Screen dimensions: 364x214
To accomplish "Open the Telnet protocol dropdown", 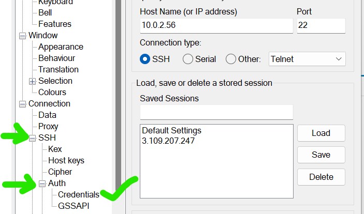I will coord(307,59).
